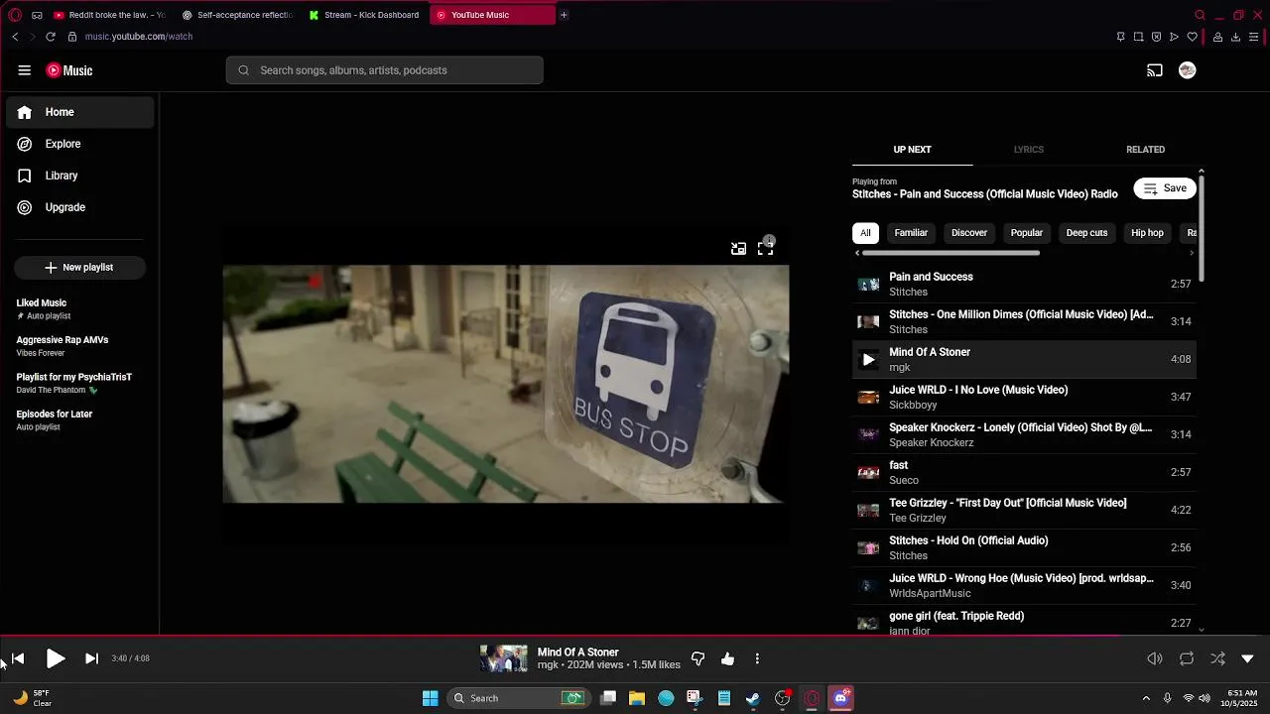Play Stitches - One Million Dimes track
The width and height of the screenshot is (1270, 714).
click(1024, 321)
